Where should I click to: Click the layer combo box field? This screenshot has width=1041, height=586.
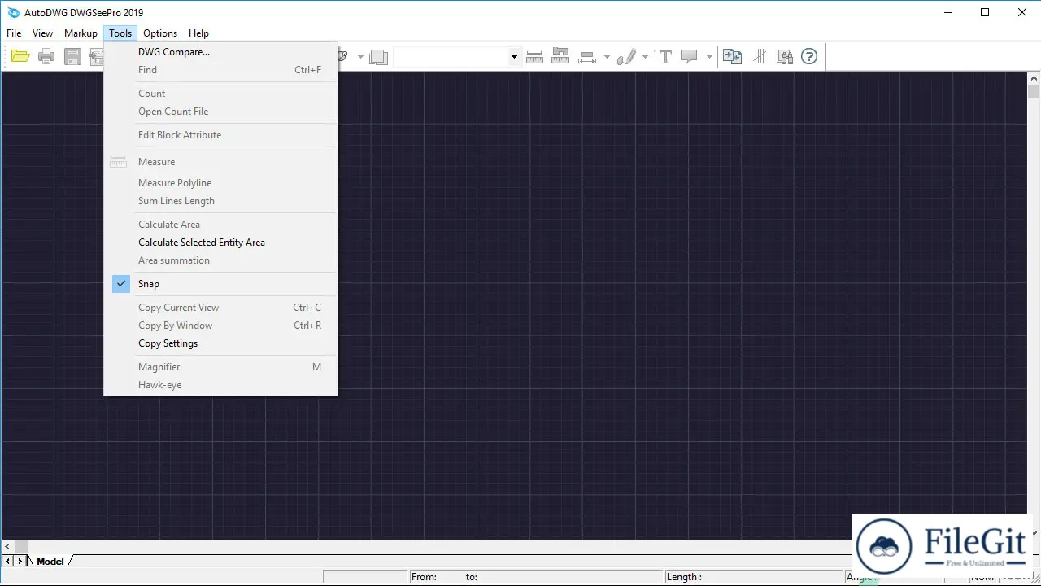tap(451, 57)
